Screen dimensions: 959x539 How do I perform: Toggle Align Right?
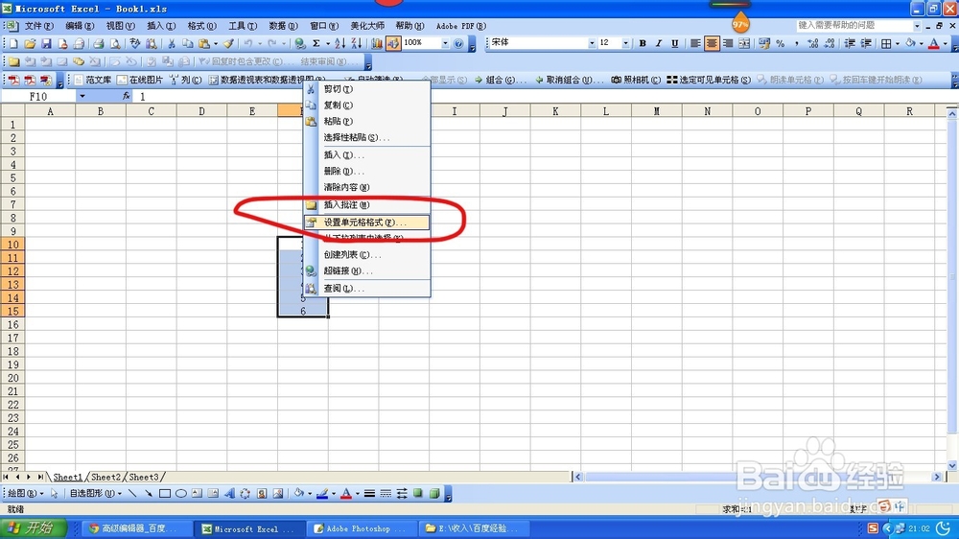(x=728, y=43)
